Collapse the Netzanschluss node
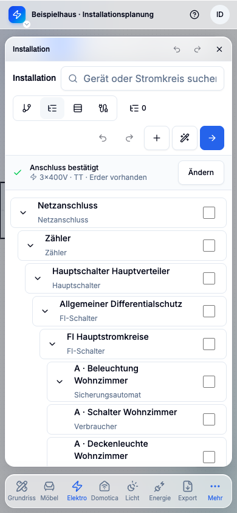 tap(23, 213)
